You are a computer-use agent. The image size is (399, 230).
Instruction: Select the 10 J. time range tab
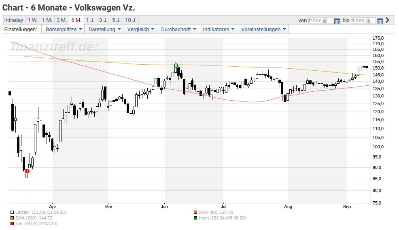[x=131, y=20]
